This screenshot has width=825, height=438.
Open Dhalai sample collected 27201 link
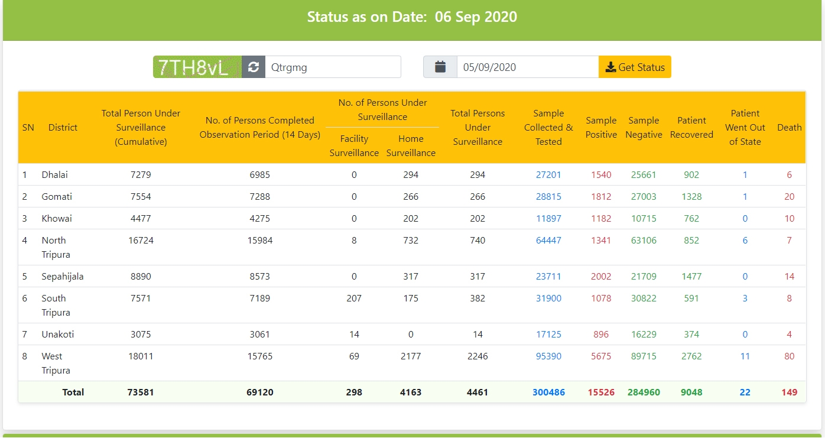(548, 175)
